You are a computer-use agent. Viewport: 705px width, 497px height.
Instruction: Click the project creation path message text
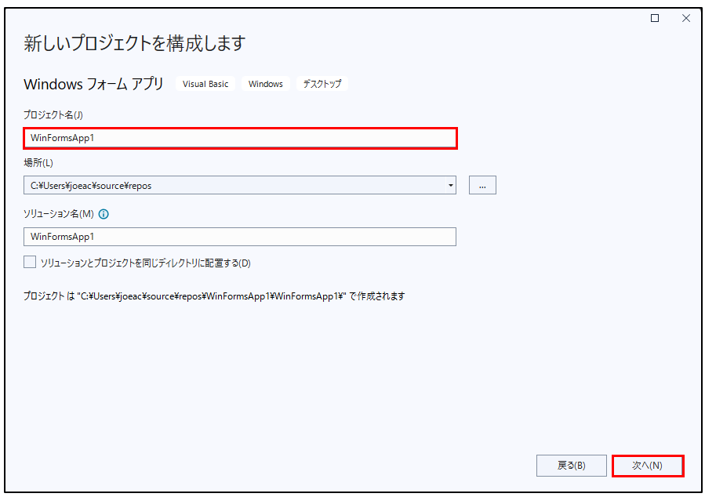tap(214, 297)
